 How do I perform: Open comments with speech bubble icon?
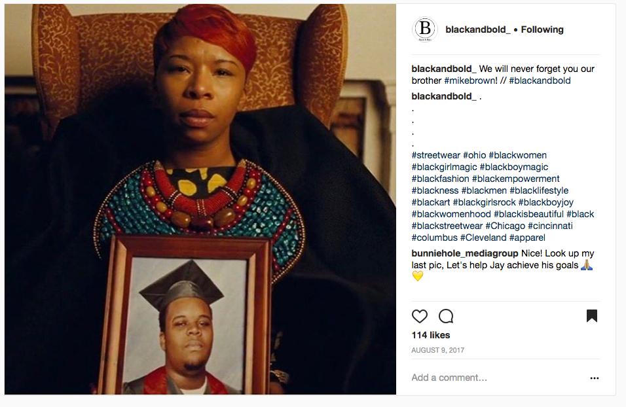pos(446,316)
